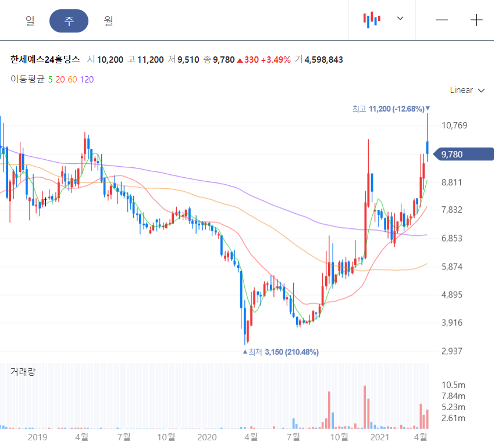Click the candlestick chart type icon
Viewport: 495px width, 445px height.
(x=372, y=20)
